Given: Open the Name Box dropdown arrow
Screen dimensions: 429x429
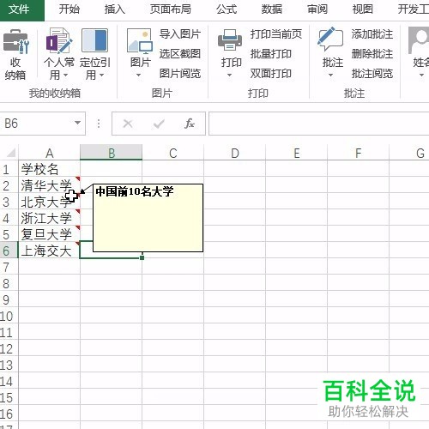Looking at the screenshot, I should point(77,123).
